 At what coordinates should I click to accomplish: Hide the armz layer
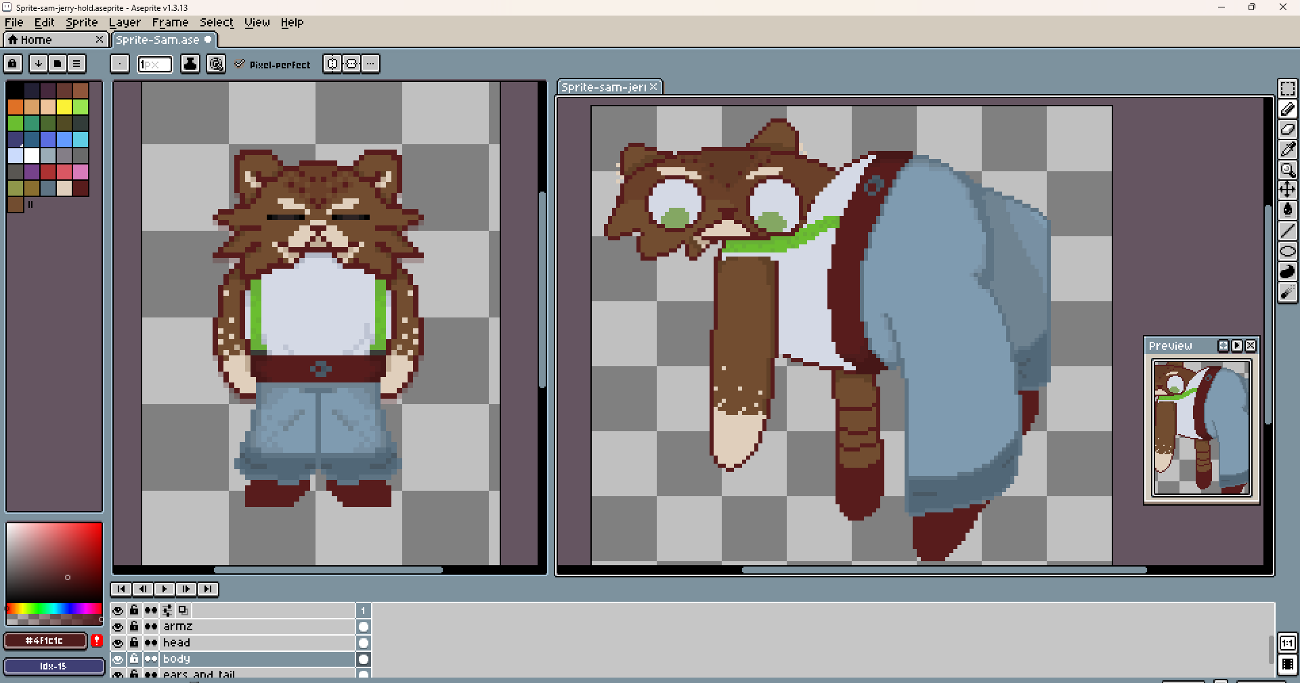(x=118, y=627)
